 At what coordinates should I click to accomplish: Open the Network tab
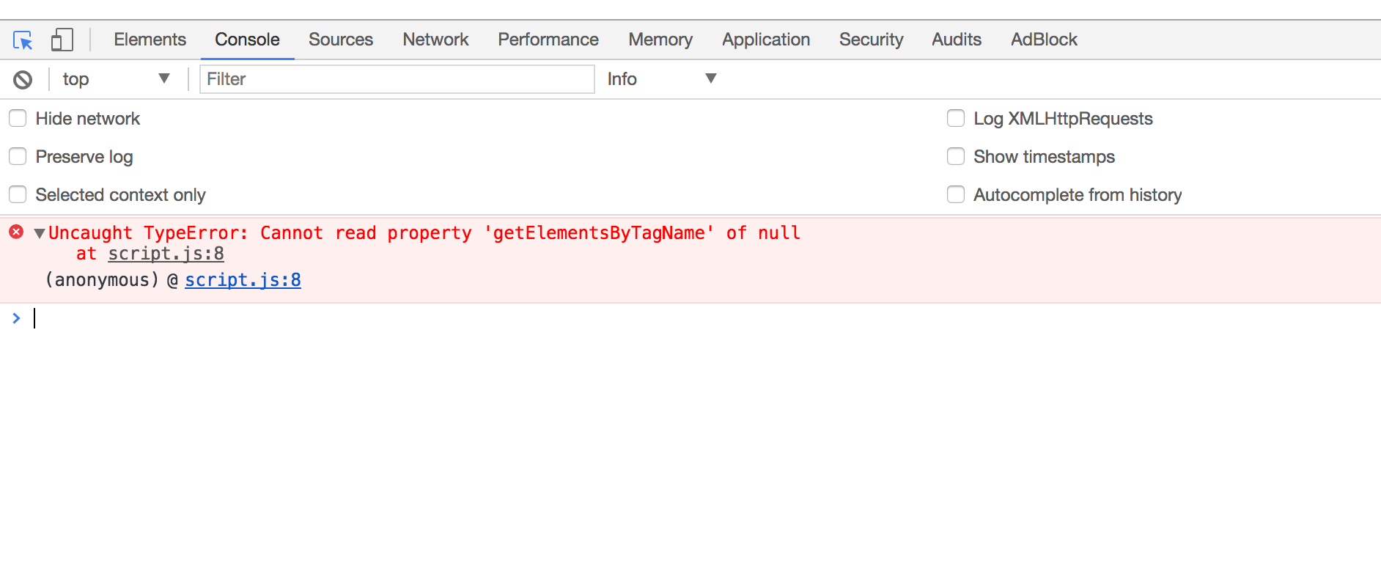[435, 40]
